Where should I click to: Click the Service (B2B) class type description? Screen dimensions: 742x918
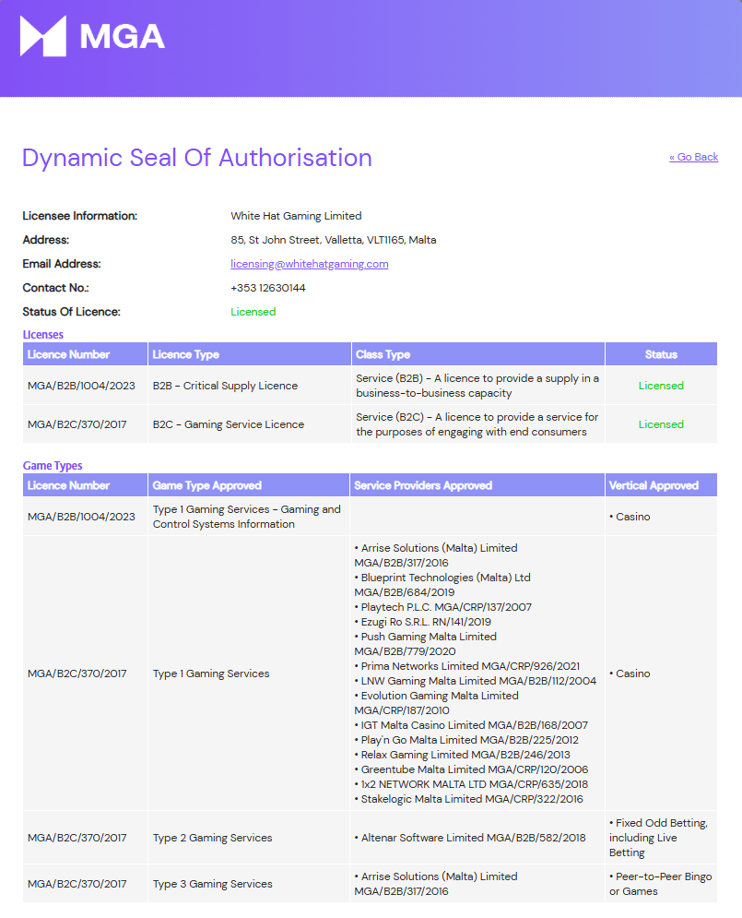pos(477,386)
